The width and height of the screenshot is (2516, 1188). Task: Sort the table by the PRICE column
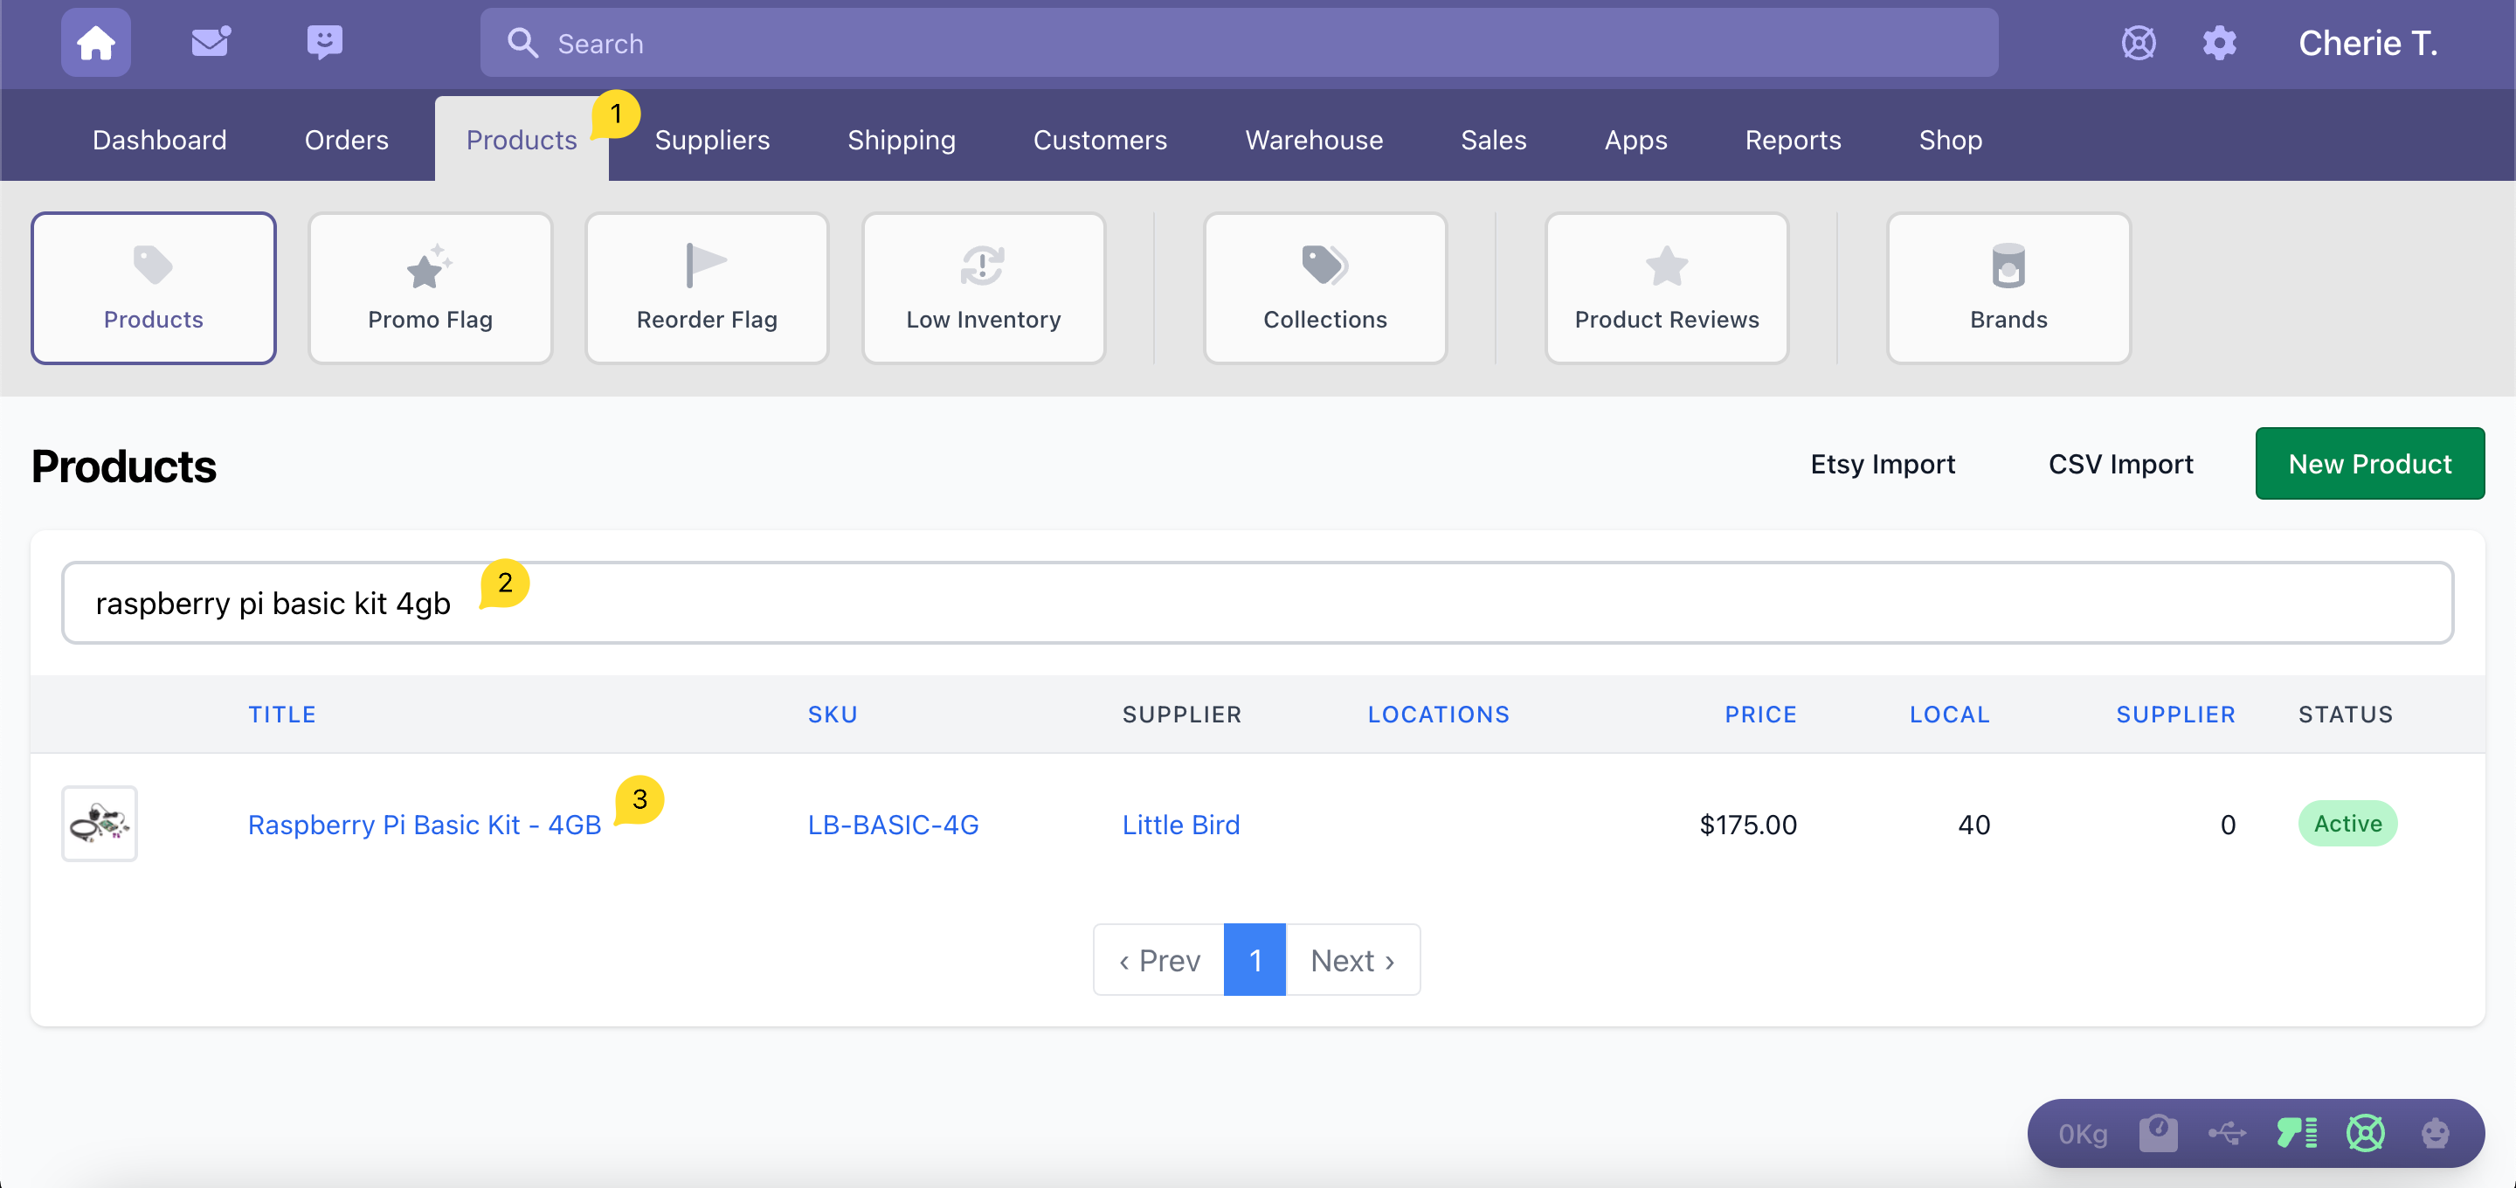1760,715
